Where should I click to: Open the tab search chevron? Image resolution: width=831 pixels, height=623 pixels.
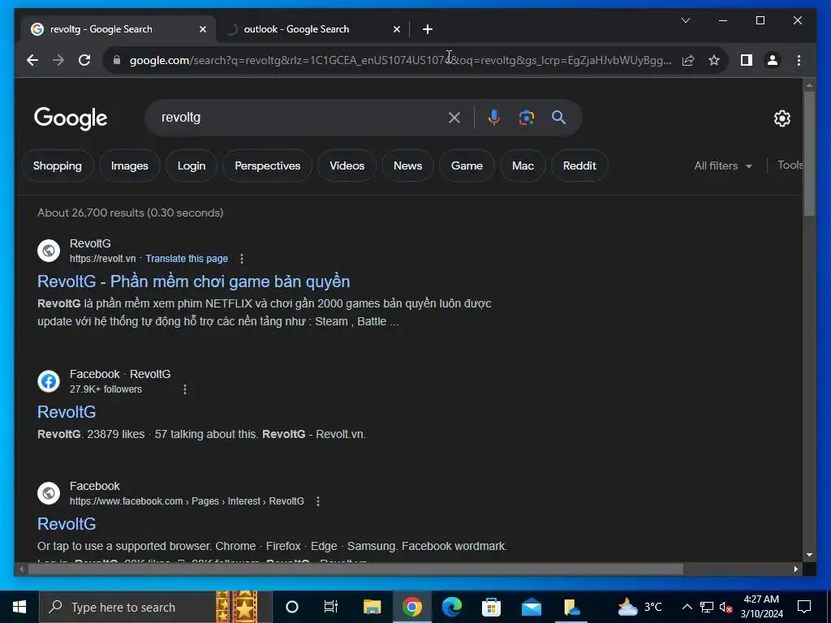685,20
